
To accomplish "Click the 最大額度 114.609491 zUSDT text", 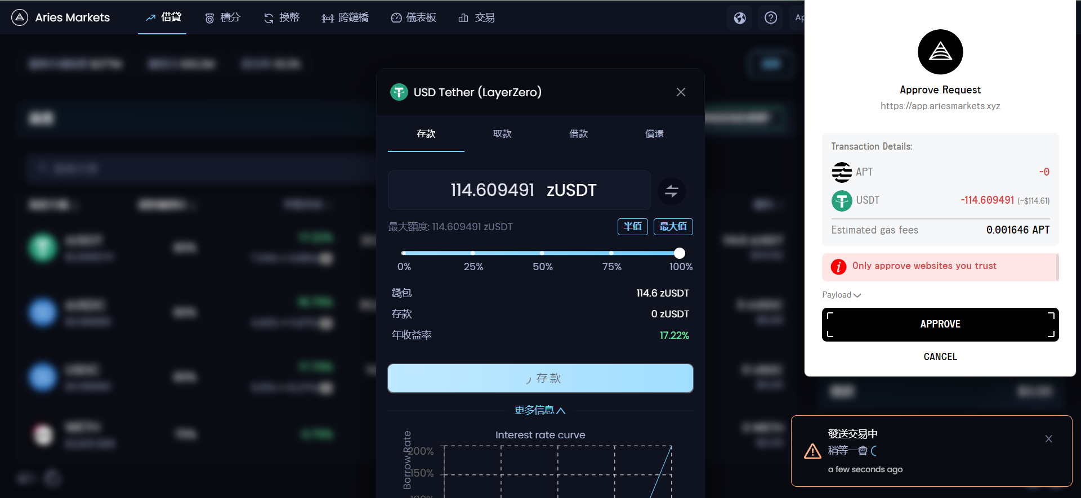I will [x=450, y=227].
